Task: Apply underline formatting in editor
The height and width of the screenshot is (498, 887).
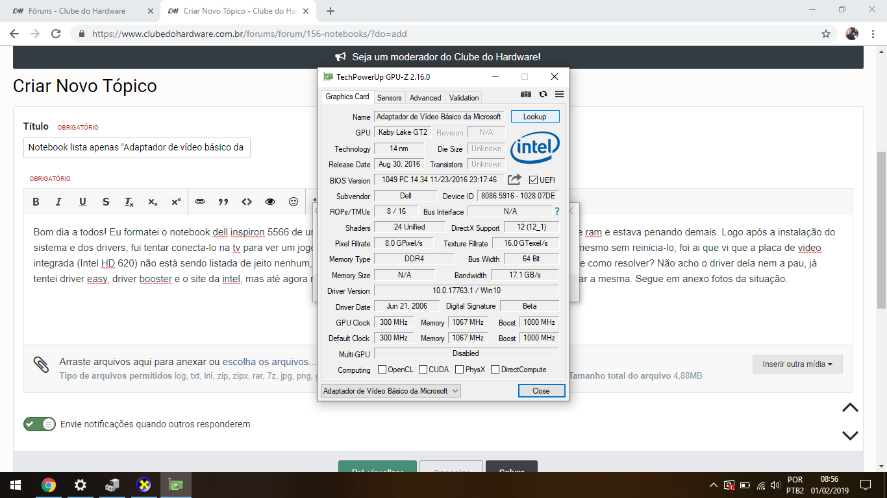Action: click(x=82, y=202)
